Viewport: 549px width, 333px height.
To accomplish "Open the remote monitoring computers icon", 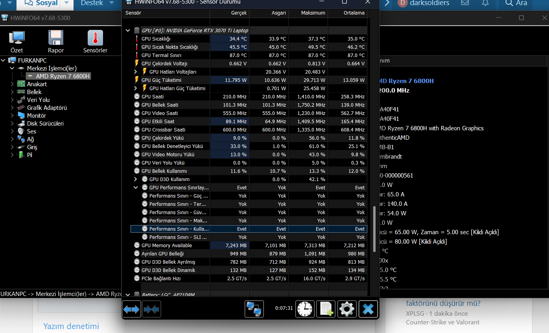I will 254,309.
